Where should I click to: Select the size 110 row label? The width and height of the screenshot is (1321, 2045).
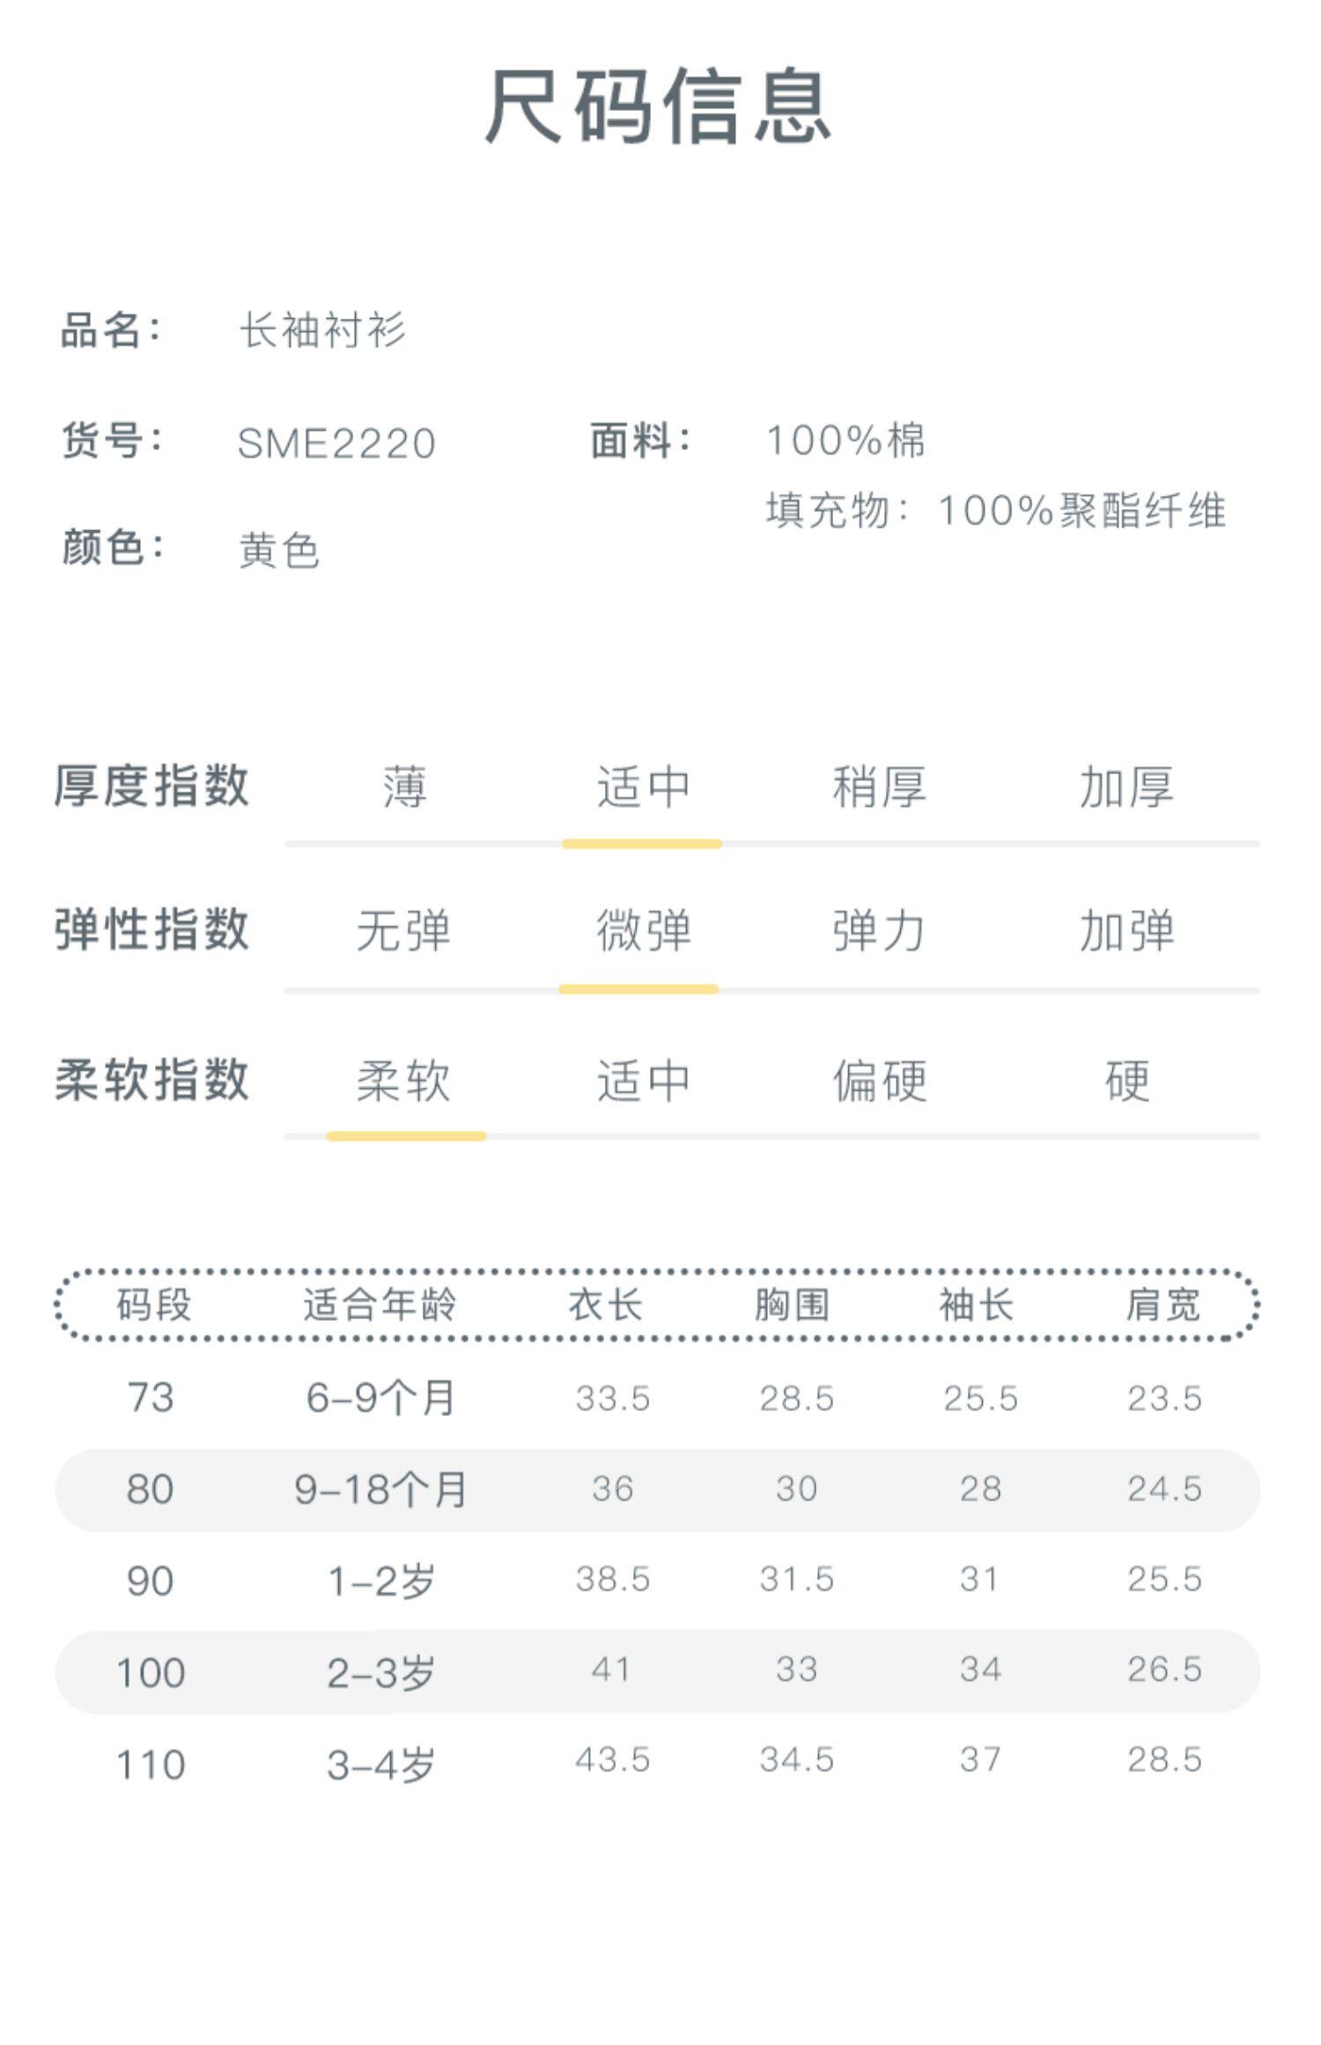point(151,1765)
